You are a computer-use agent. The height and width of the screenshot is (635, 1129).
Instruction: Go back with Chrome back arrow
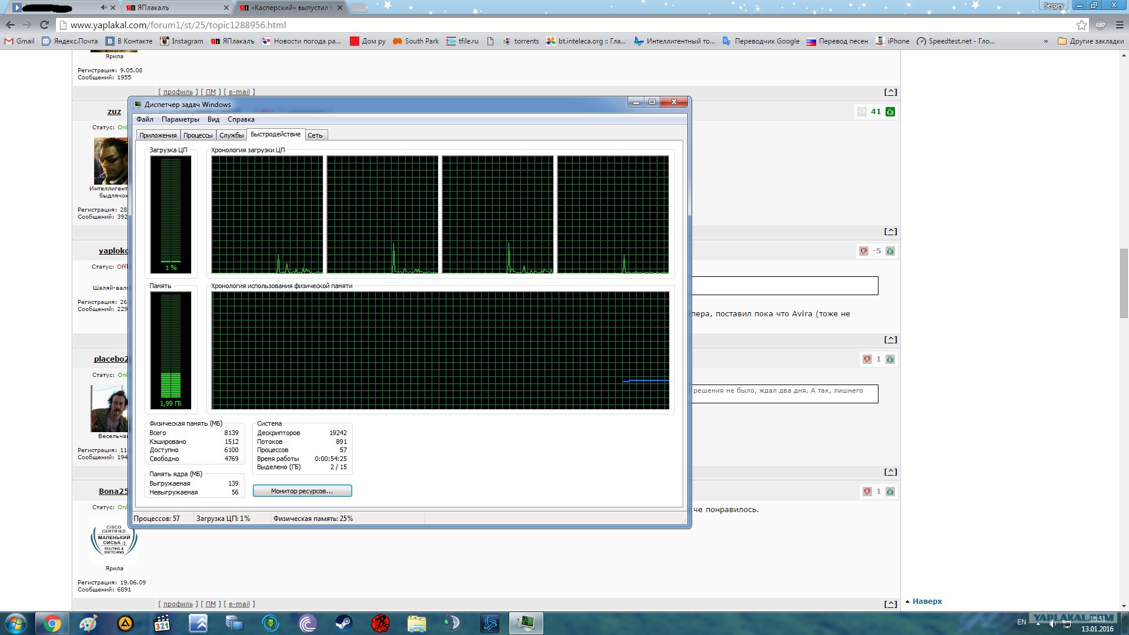pos(10,25)
